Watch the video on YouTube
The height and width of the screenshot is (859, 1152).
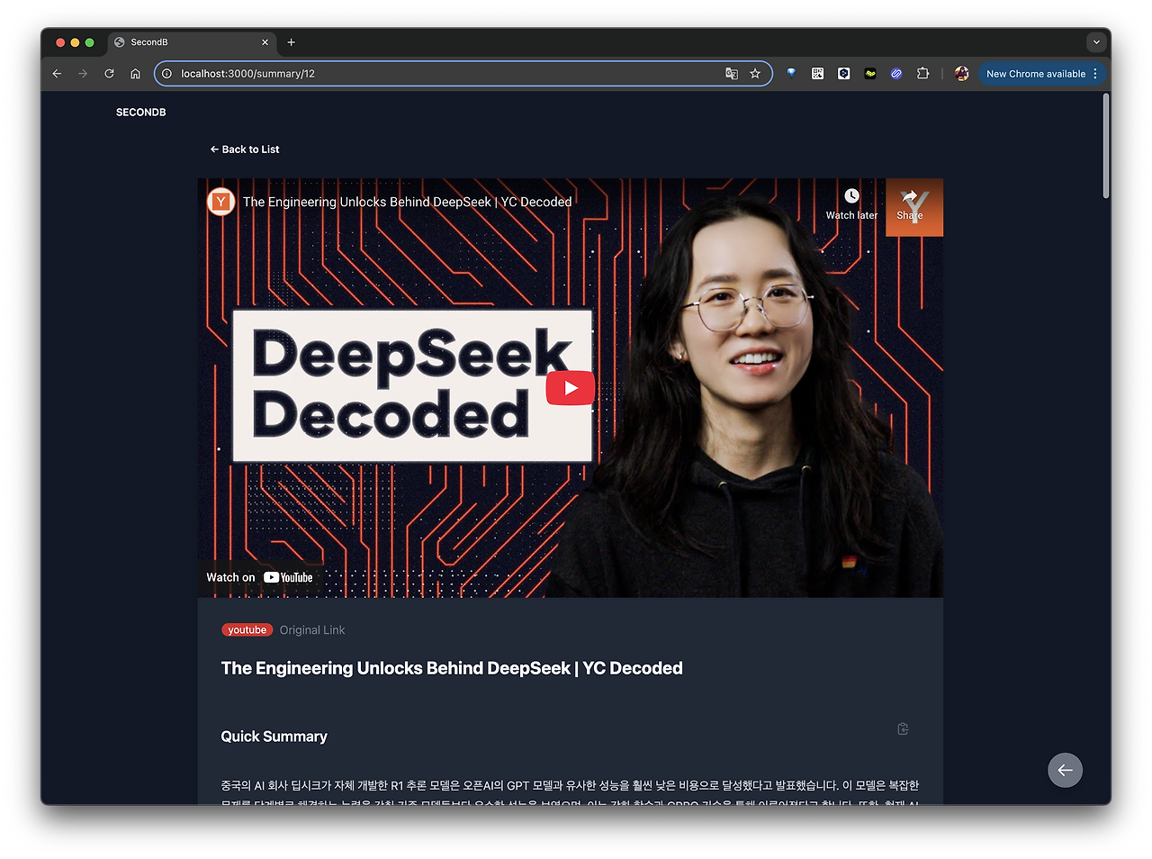point(259,577)
